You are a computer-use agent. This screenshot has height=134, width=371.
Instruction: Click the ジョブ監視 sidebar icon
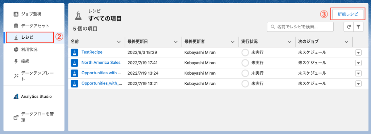pyautogui.click(x=16, y=14)
